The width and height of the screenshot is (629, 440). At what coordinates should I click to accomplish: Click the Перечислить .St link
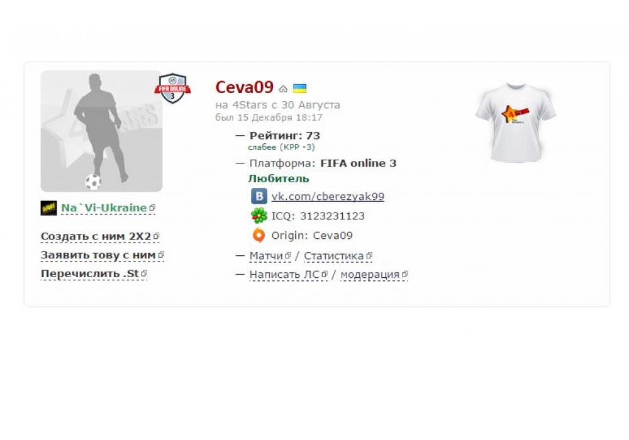coord(90,273)
